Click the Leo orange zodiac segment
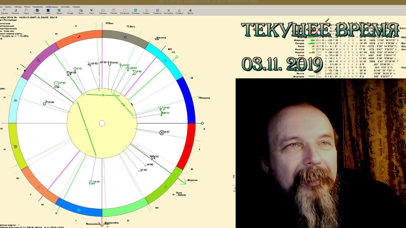The width and height of the screenshot is (406, 228). pyautogui.click(x=38, y=187)
